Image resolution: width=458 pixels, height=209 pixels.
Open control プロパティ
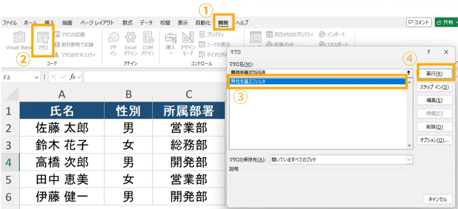pos(211,35)
